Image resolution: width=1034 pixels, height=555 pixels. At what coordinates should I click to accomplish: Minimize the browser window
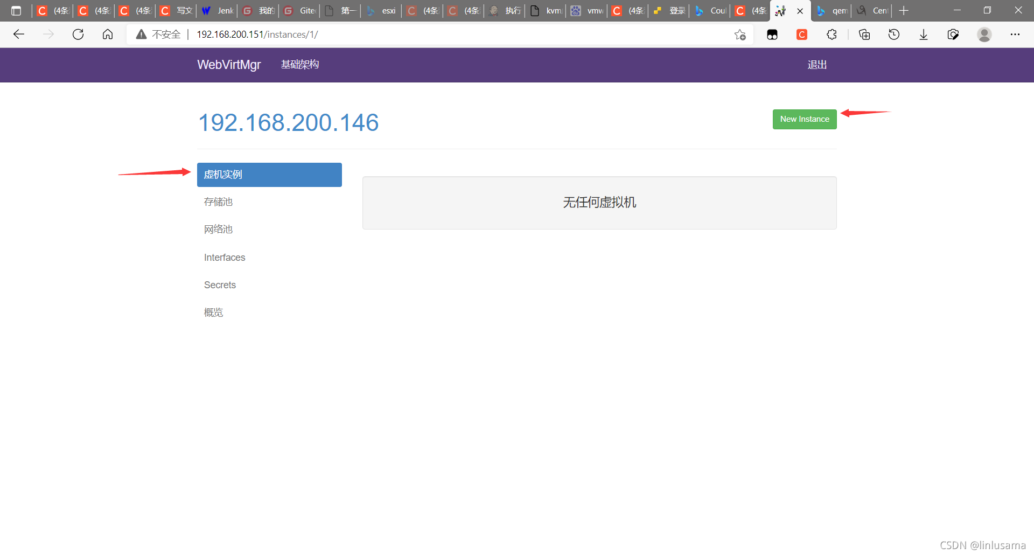click(957, 10)
